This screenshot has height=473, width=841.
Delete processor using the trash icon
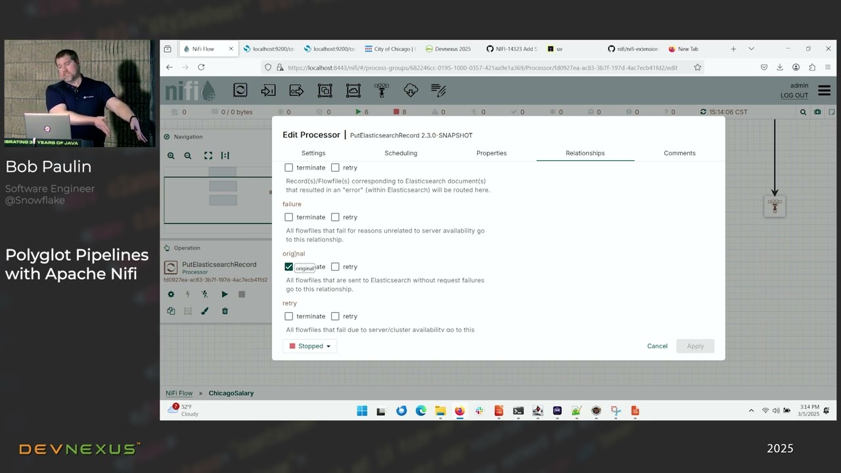[x=225, y=311]
